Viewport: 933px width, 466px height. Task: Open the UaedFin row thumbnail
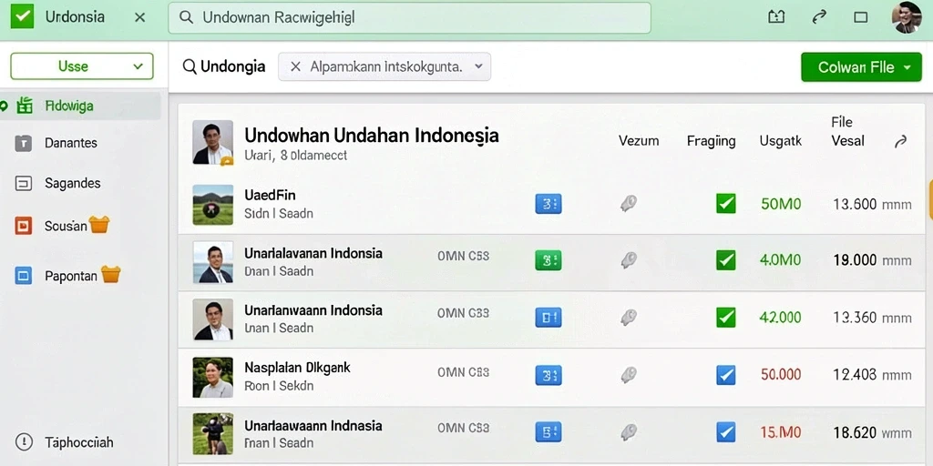213,205
